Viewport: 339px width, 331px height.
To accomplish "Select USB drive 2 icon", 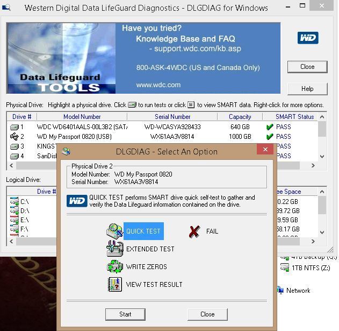I will [15, 137].
